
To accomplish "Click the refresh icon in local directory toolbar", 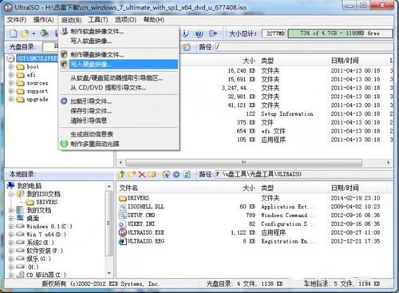I will pos(187,174).
